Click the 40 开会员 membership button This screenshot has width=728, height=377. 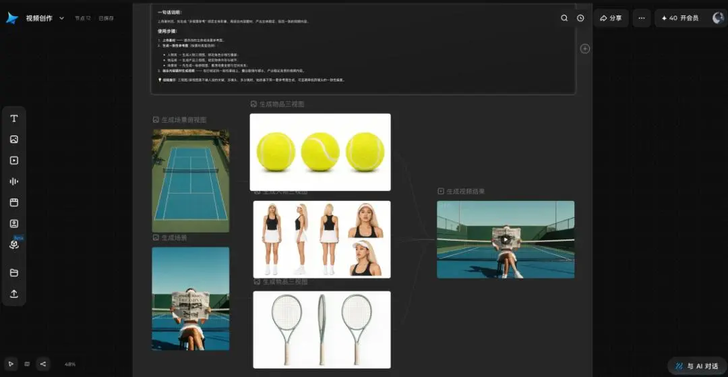pyautogui.click(x=680, y=18)
